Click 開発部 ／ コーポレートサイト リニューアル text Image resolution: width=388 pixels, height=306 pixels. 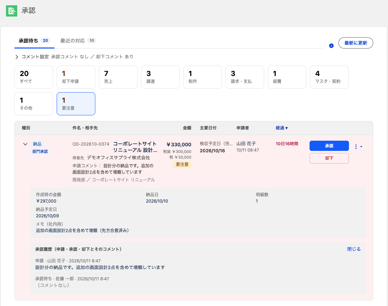(114, 180)
